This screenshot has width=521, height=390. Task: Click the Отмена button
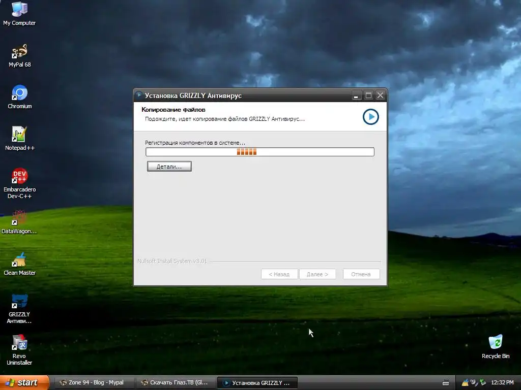[x=361, y=274]
